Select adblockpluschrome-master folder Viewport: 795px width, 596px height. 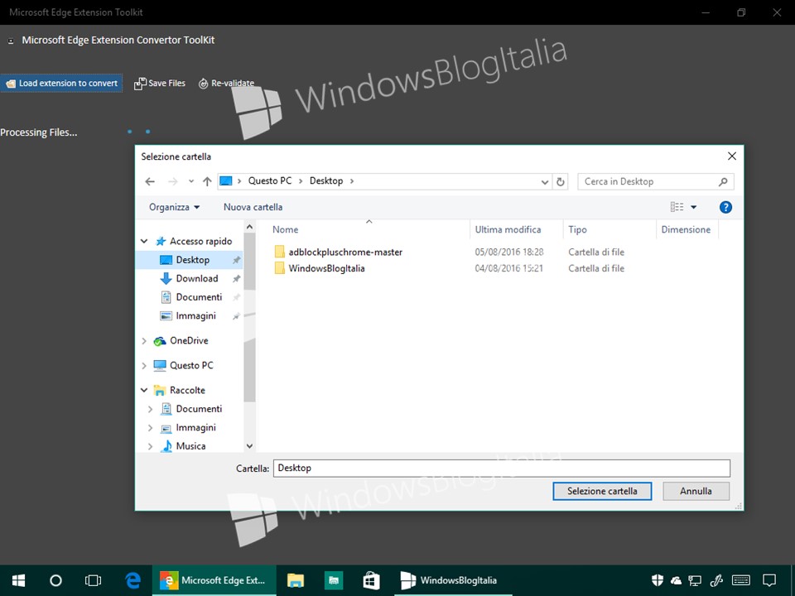344,252
